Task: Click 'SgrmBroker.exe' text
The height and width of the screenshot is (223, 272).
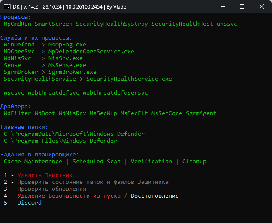Action: point(73,72)
